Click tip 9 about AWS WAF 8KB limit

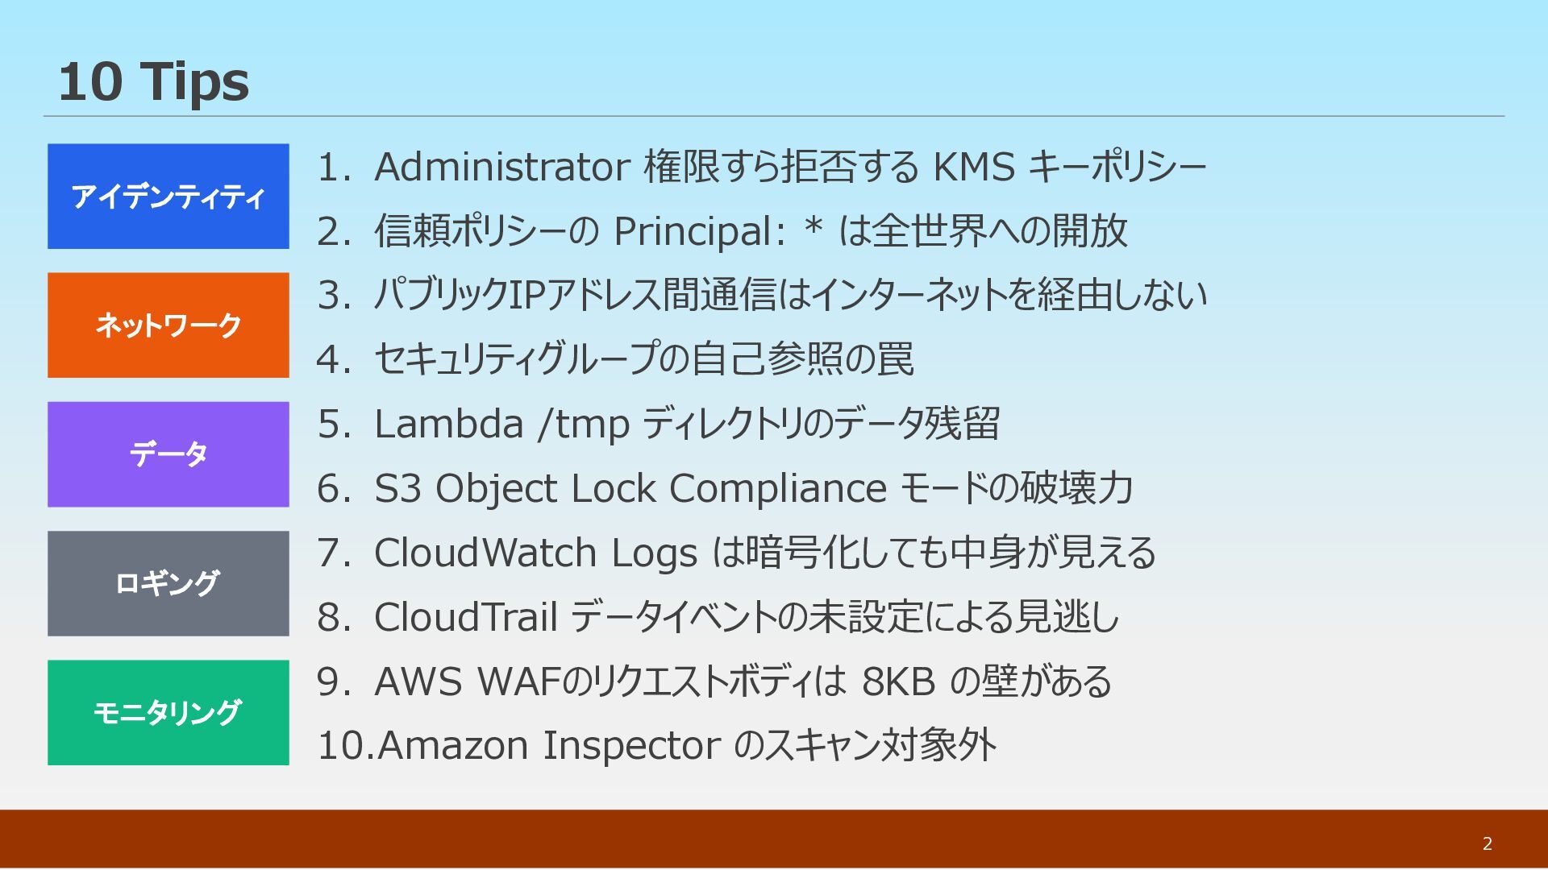tap(715, 681)
